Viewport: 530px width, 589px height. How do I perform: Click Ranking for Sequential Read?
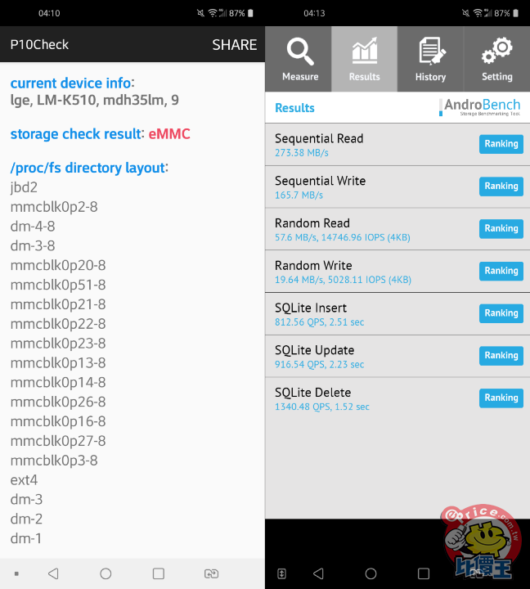501,144
